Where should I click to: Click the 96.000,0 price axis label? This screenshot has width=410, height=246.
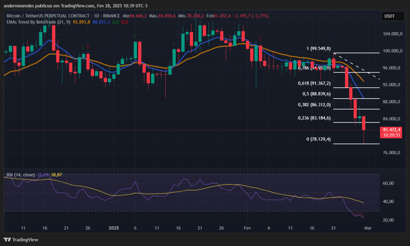(392, 68)
